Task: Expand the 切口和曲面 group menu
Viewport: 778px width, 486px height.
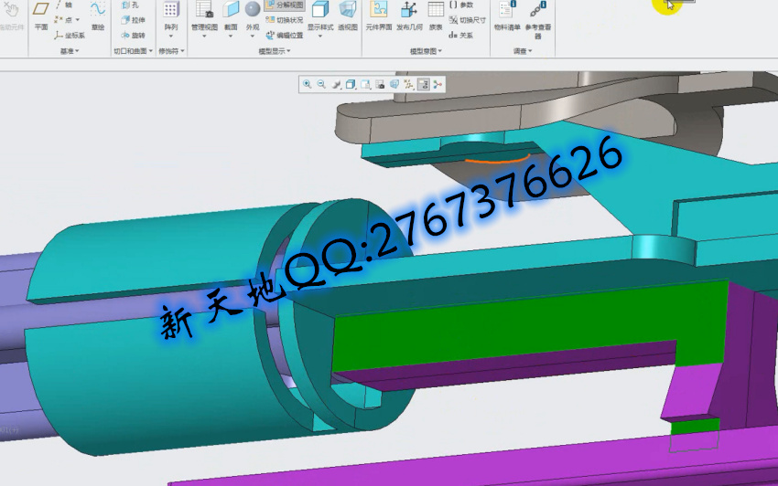Action: [x=131, y=52]
